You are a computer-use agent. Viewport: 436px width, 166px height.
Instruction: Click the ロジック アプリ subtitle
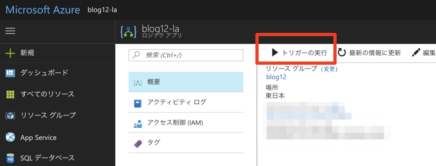pyautogui.click(x=162, y=36)
